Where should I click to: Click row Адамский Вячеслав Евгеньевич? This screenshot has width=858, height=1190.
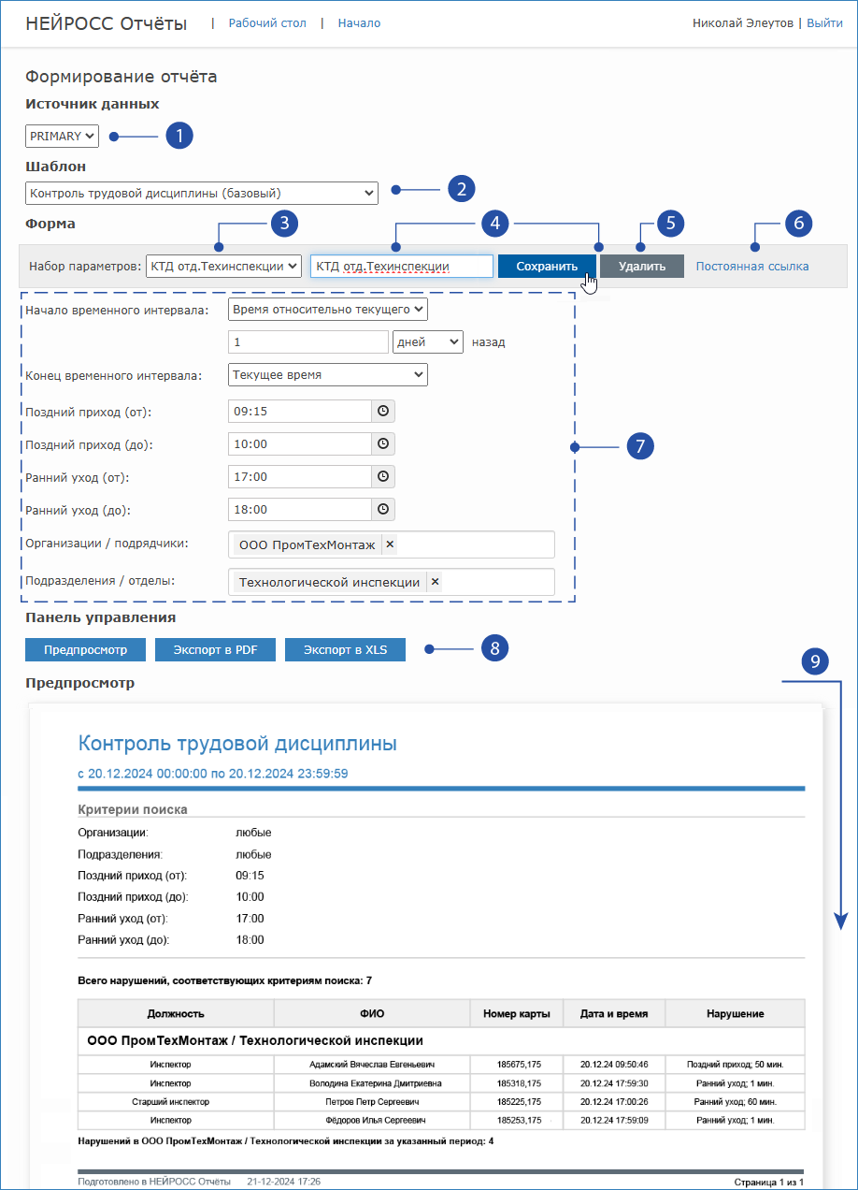(441, 1065)
